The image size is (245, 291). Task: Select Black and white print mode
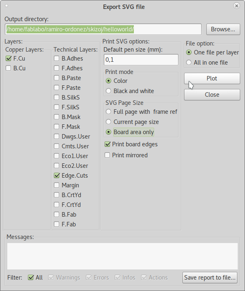[109, 91]
